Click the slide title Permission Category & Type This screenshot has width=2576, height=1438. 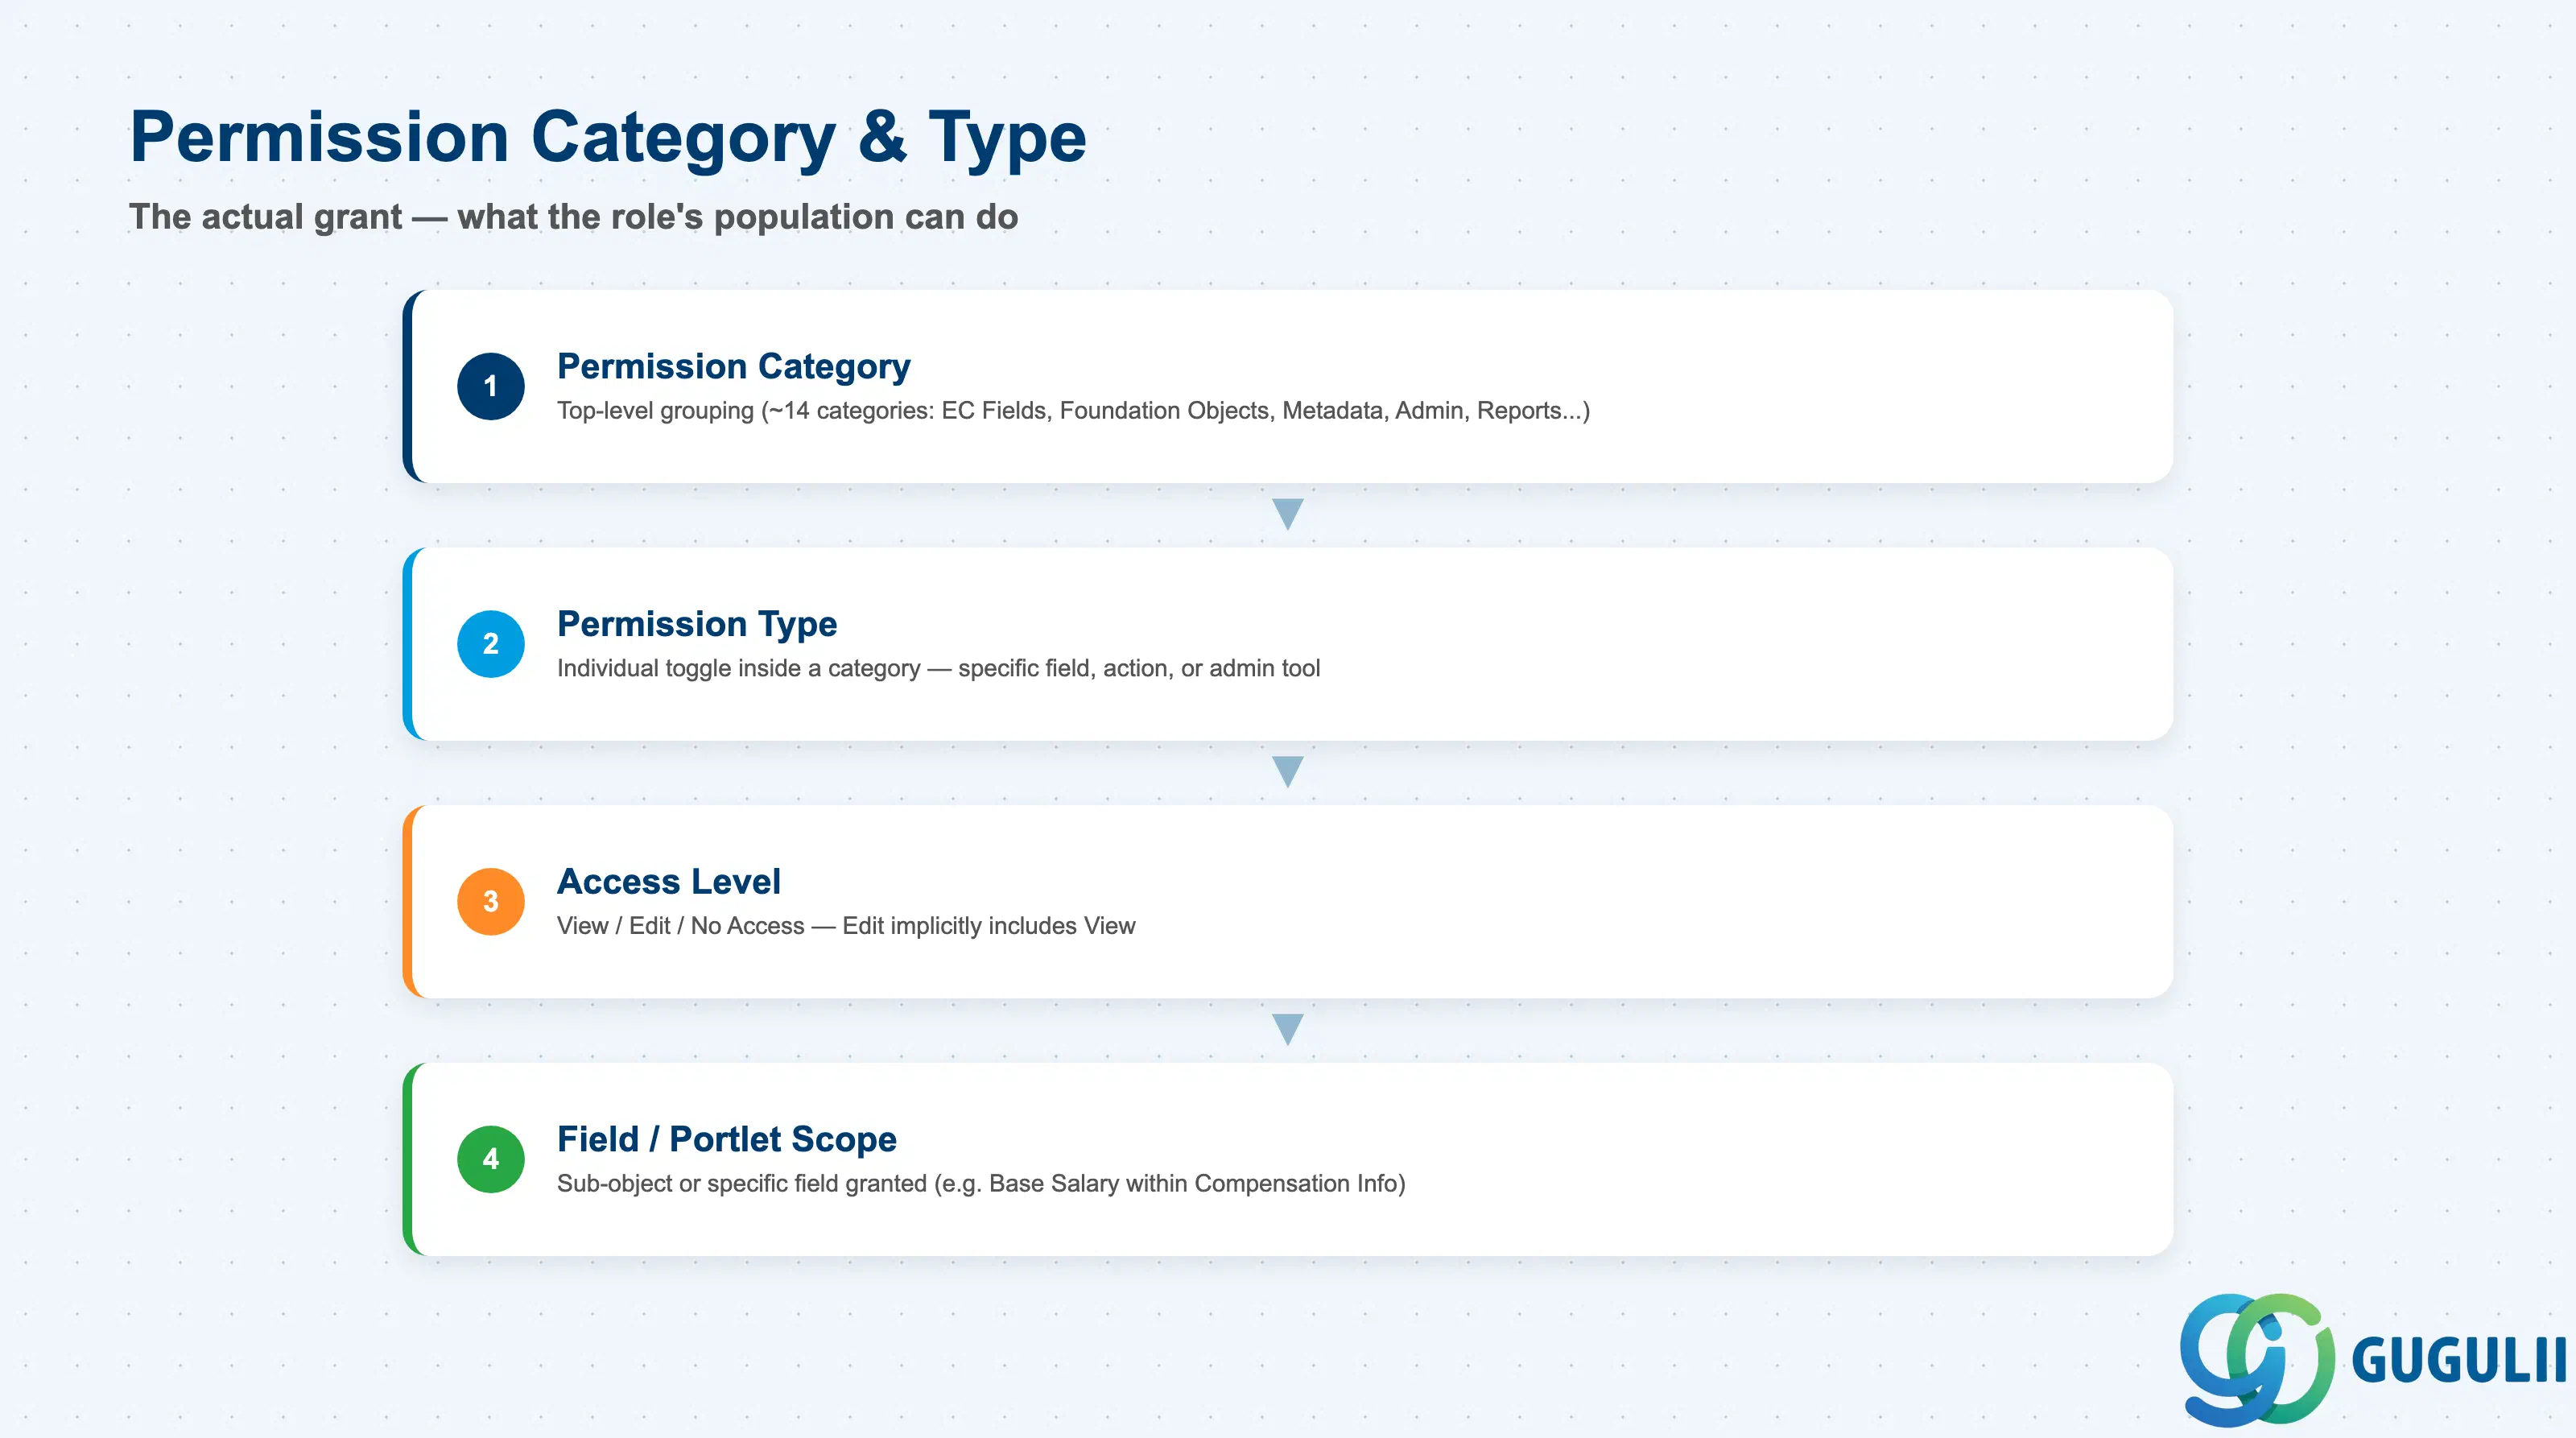point(608,137)
